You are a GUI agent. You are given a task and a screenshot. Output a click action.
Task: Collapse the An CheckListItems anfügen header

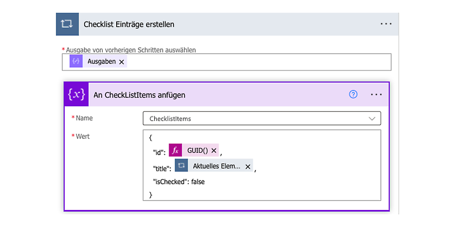[x=226, y=95]
